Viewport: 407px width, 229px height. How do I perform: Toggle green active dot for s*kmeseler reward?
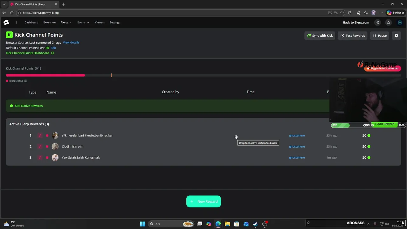click(x=369, y=135)
